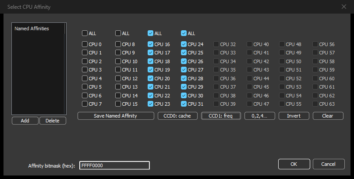This screenshot has width=354, height=179.
Task: Untick CPU 18 checkbox
Action: (150, 61)
